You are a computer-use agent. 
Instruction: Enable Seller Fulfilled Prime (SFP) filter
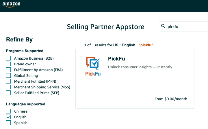[x=8, y=93]
